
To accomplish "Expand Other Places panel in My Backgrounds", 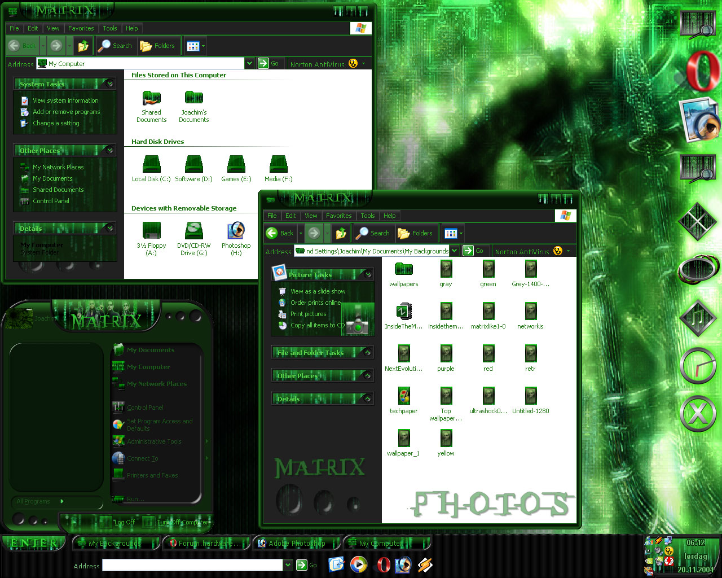I will [x=368, y=375].
